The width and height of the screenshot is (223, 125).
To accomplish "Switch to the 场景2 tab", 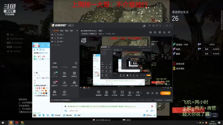I will (67, 31).
